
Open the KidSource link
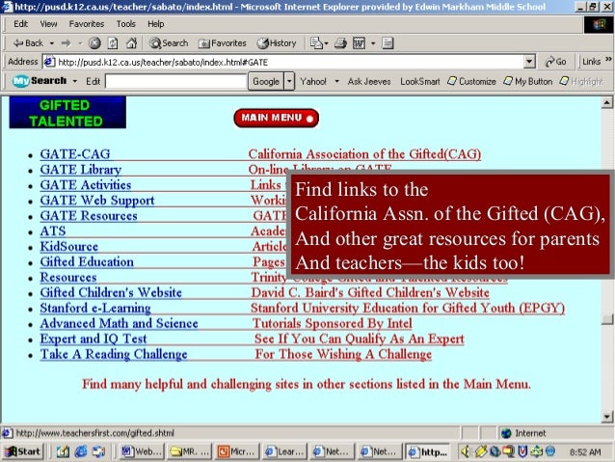coord(69,246)
